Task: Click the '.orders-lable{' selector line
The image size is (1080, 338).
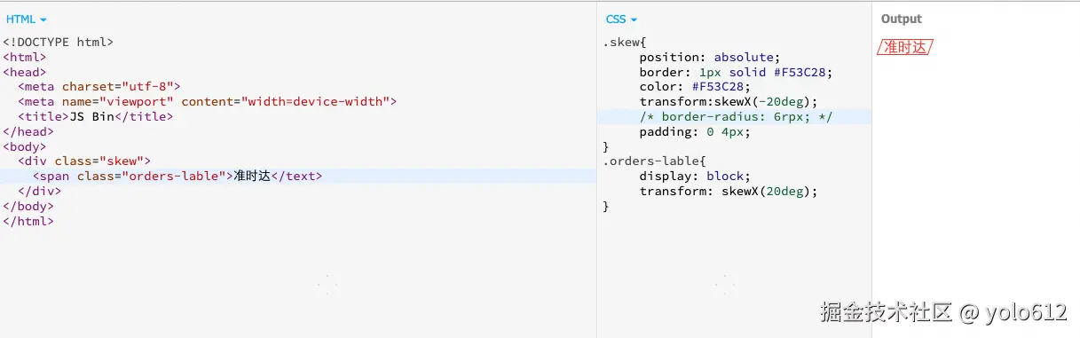Action: point(654,161)
